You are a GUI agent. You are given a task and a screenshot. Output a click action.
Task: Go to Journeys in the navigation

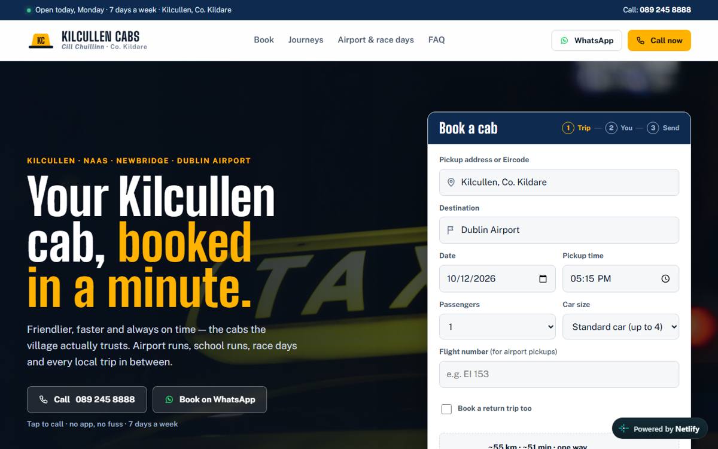point(306,40)
